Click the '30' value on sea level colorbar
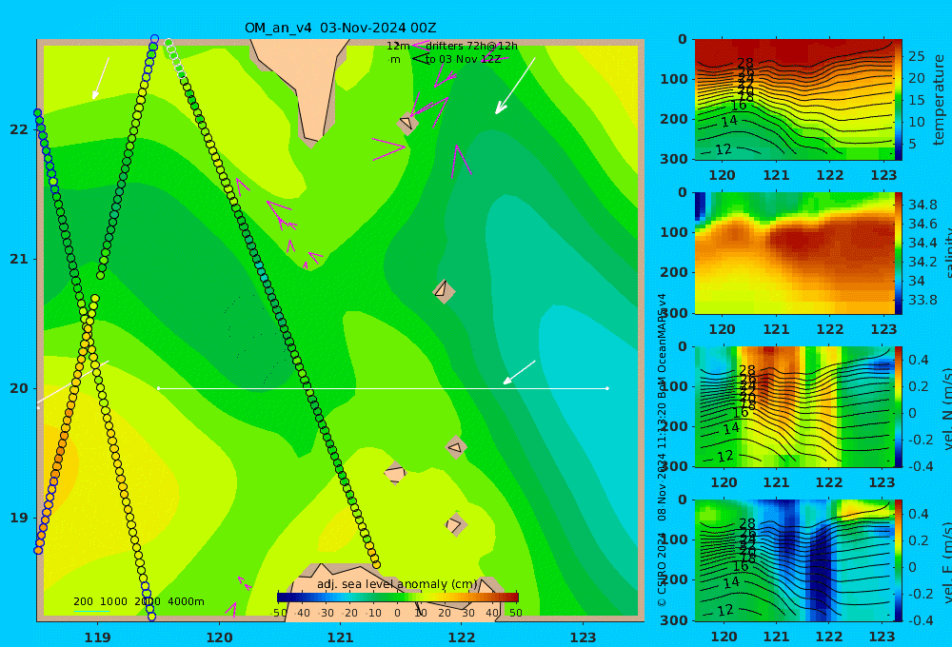952x647 pixels. [x=468, y=613]
